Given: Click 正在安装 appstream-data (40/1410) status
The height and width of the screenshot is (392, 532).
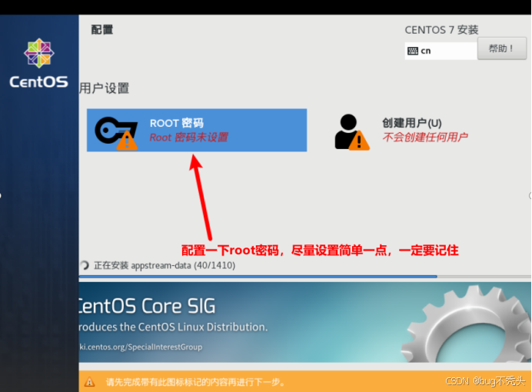Looking at the screenshot, I should point(165,265).
